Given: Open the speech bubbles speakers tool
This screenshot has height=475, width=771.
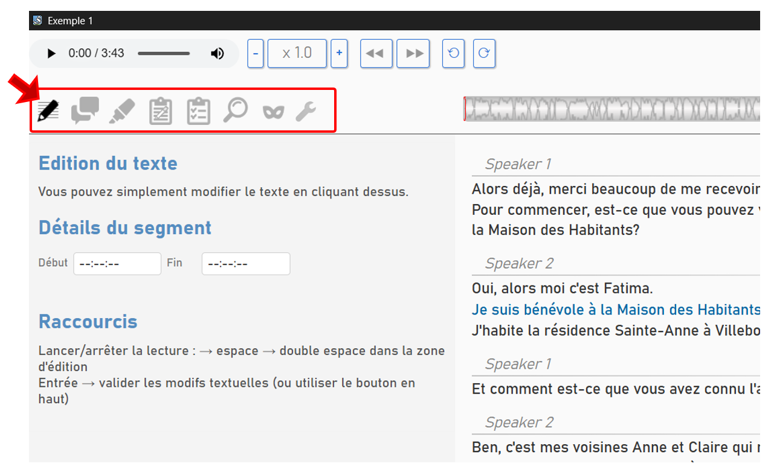Looking at the screenshot, I should point(85,111).
